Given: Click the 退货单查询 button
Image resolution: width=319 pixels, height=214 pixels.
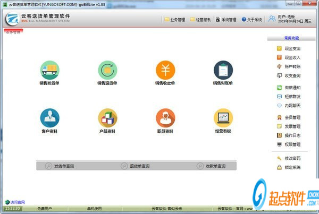Looking at the screenshot, I should pyautogui.click(x=135, y=166).
